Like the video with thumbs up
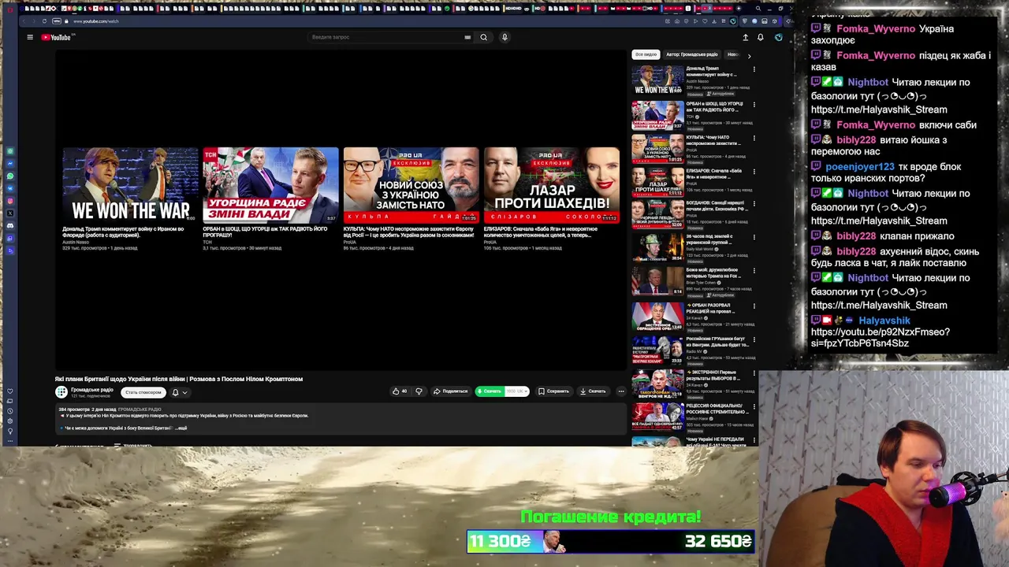 [400, 391]
